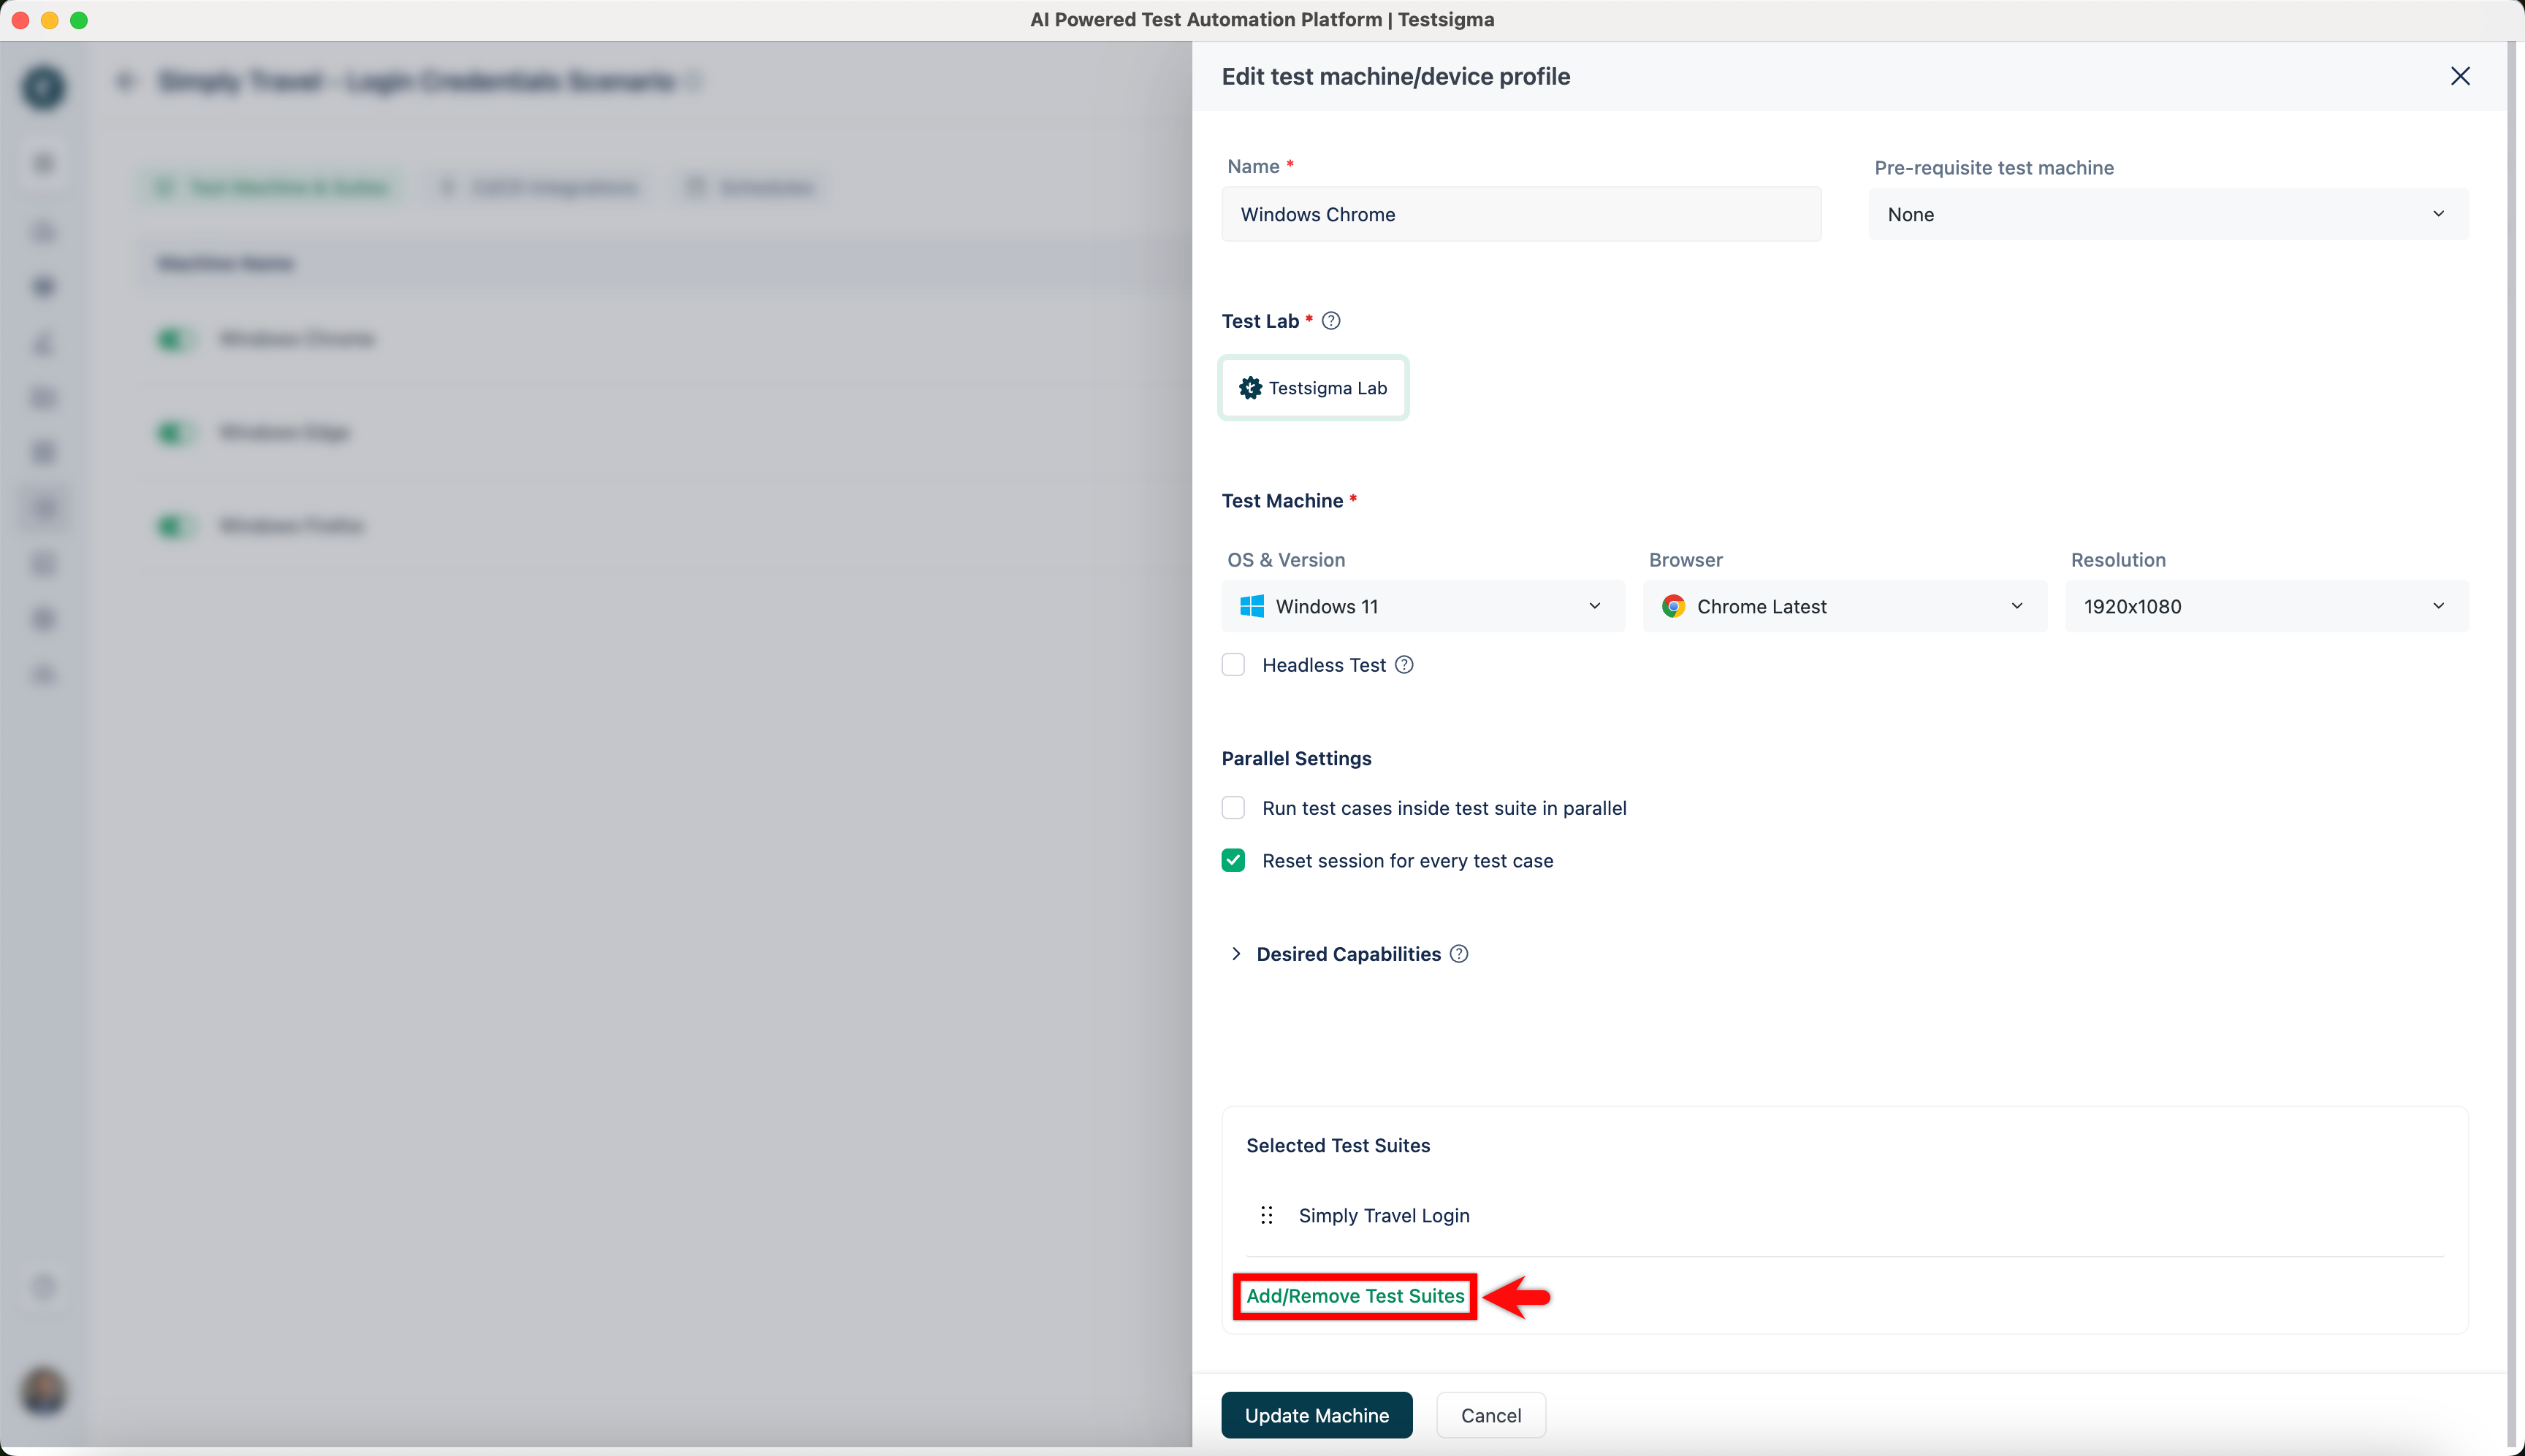
Task: Click the Test Lab help icon
Action: point(1330,321)
